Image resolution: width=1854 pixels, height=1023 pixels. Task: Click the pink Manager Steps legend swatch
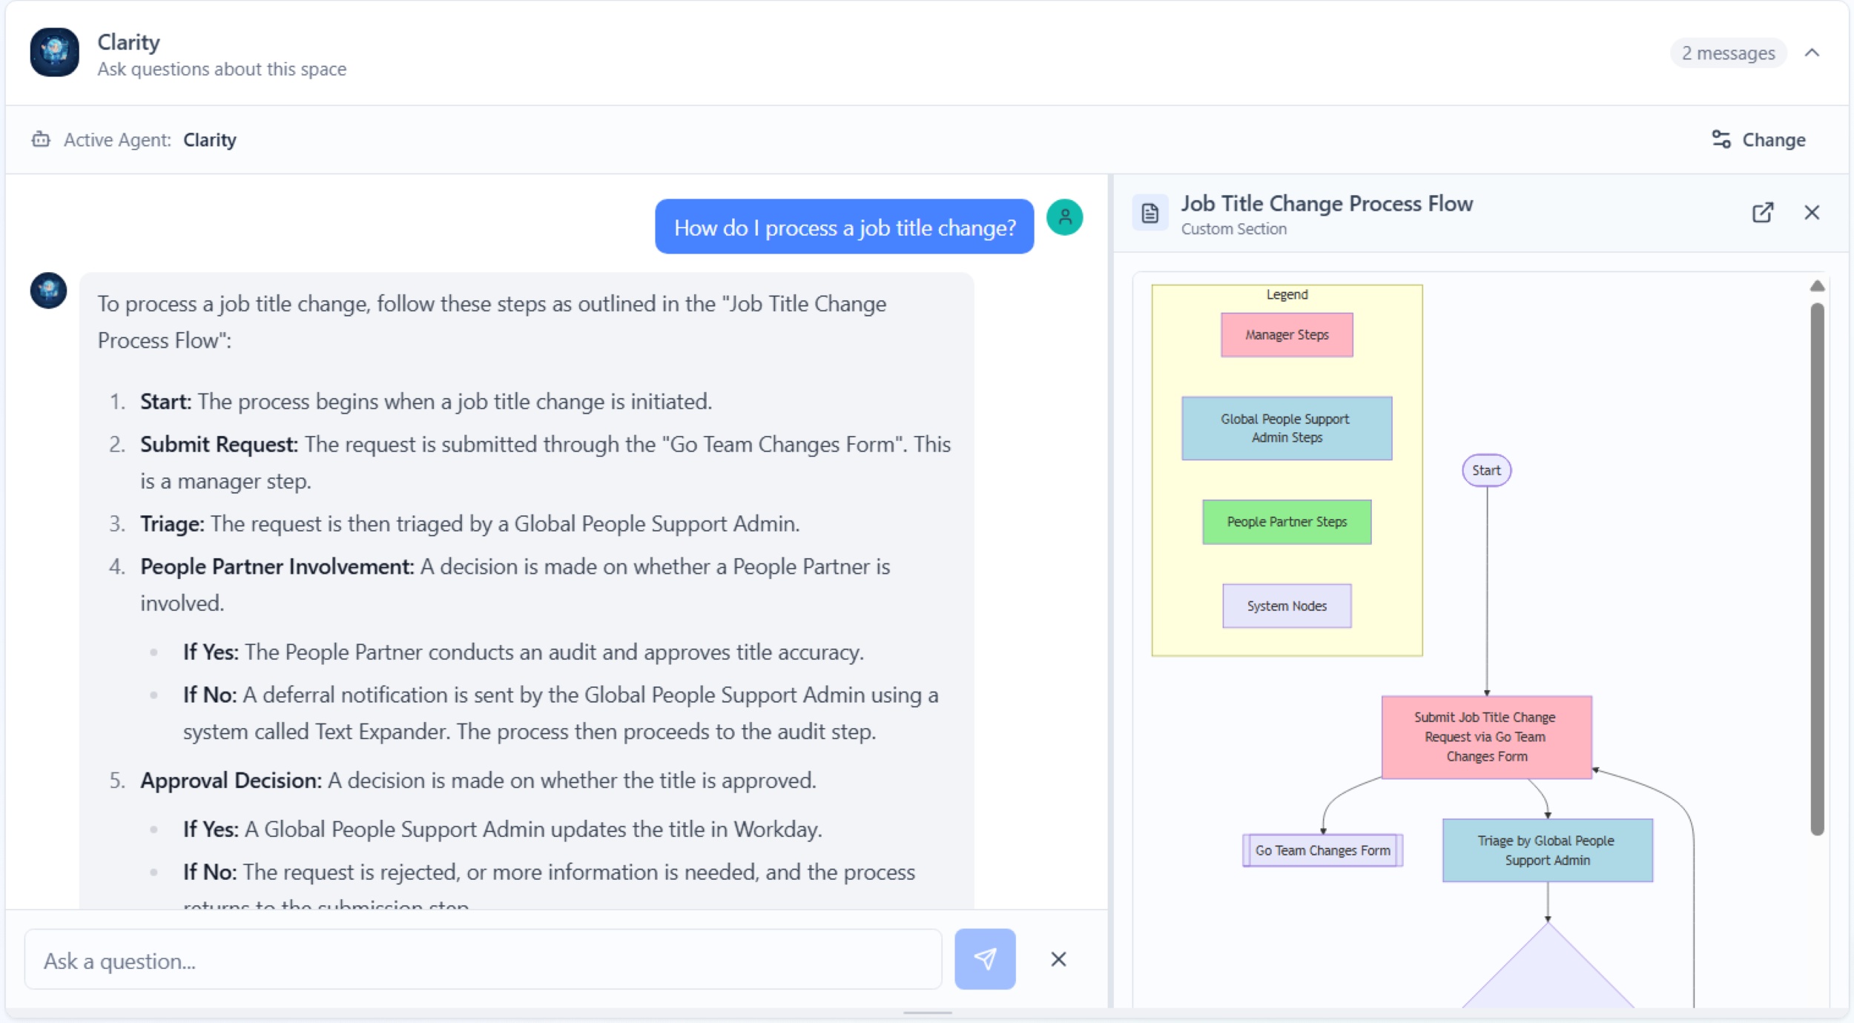pyautogui.click(x=1287, y=335)
